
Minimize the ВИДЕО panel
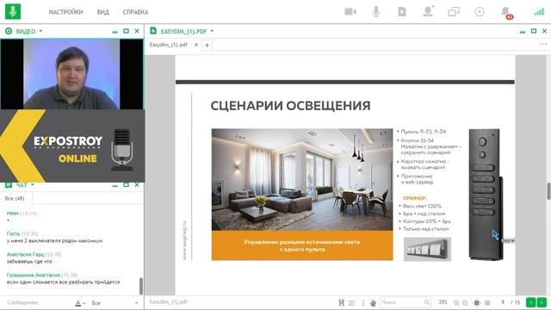coord(115,32)
